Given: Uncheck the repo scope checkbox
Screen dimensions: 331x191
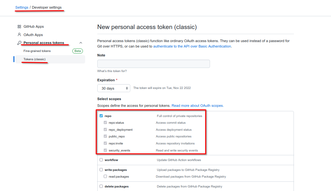Looking at the screenshot, I should coord(101,116).
